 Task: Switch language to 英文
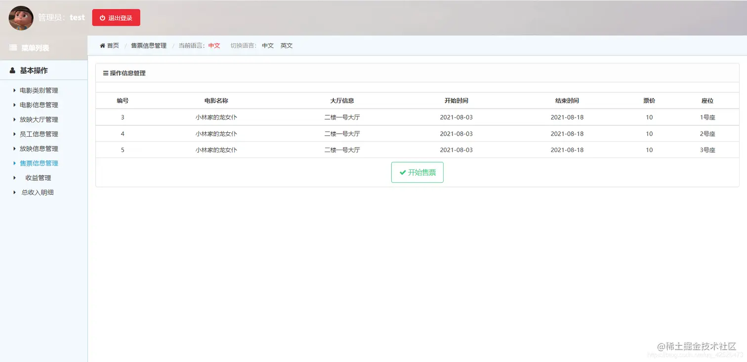pos(287,45)
